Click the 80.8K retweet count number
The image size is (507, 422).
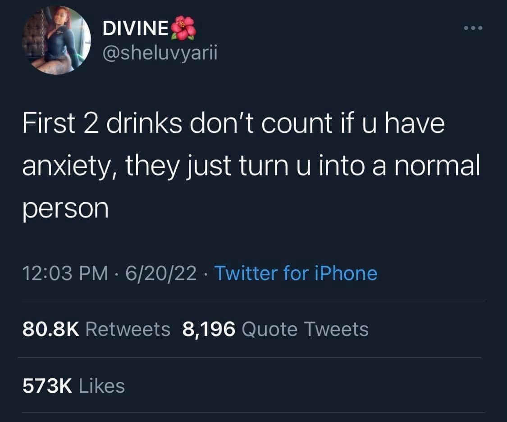51,329
